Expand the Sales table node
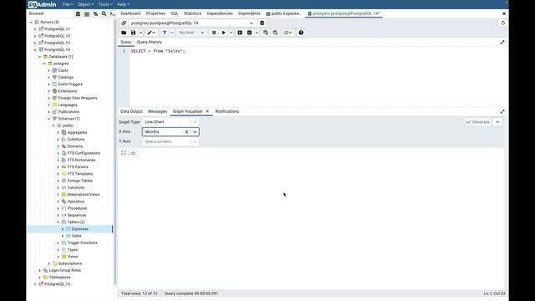 coord(63,236)
